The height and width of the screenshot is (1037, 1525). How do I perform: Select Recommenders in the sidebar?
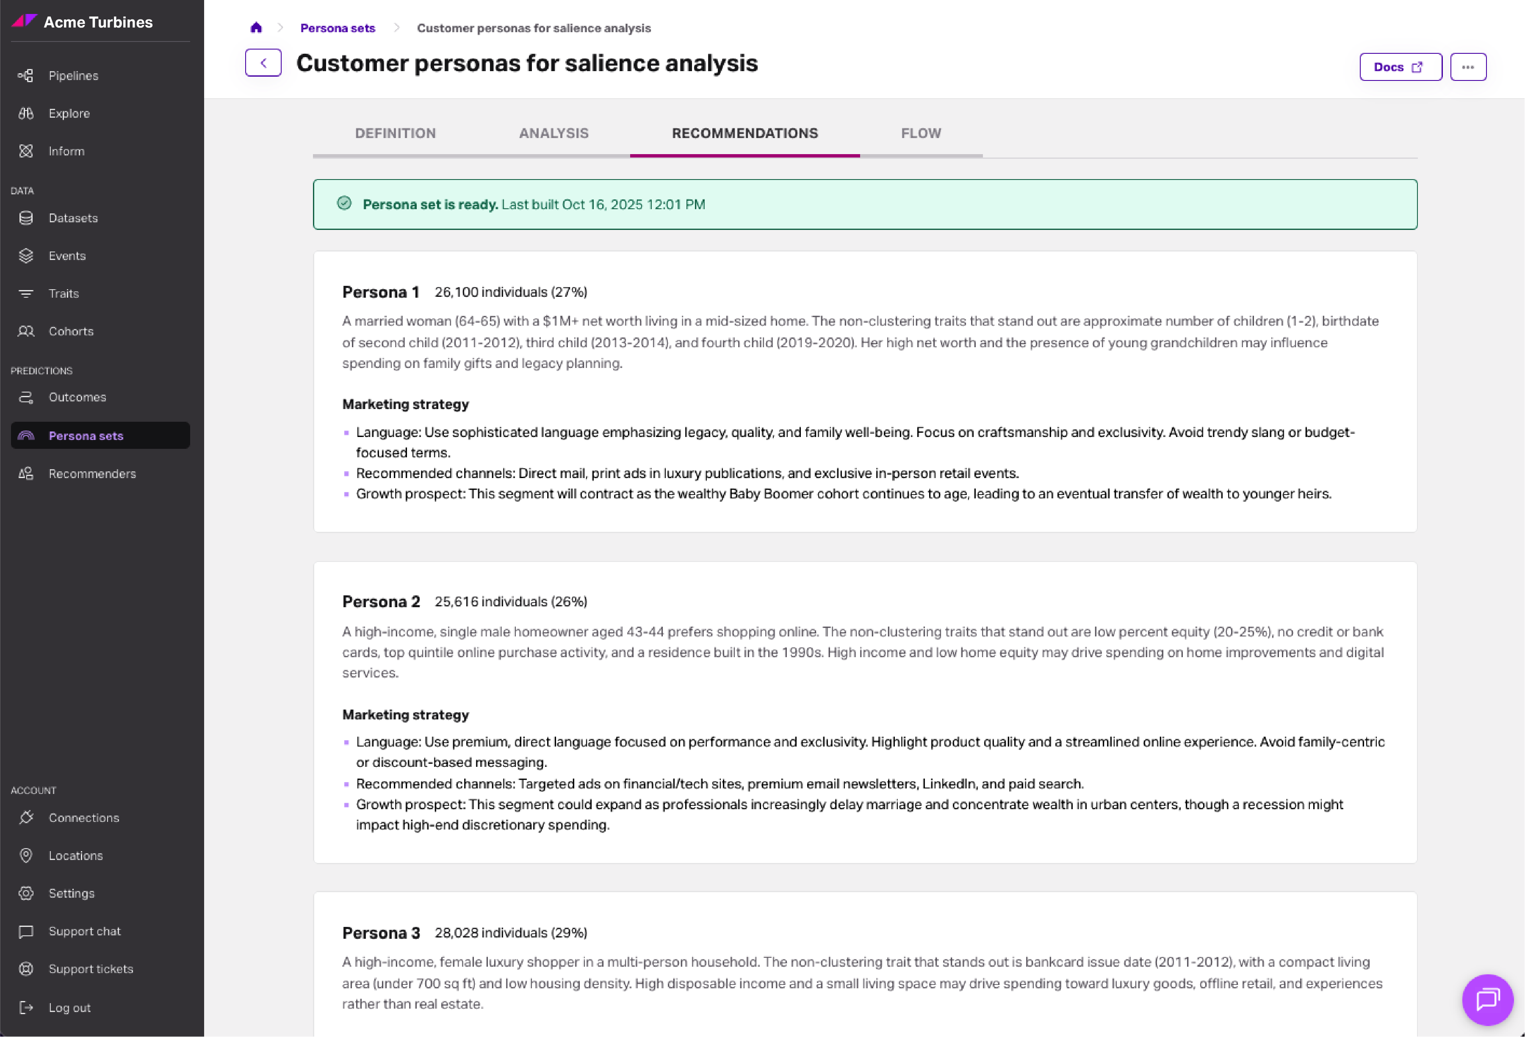pyautogui.click(x=92, y=473)
